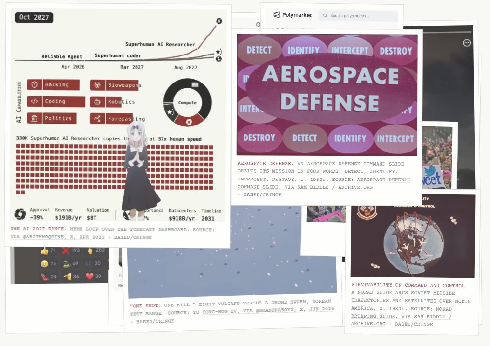The width and height of the screenshot is (490, 346).
Task: Click the Polymarket logo icon
Action: click(x=276, y=14)
